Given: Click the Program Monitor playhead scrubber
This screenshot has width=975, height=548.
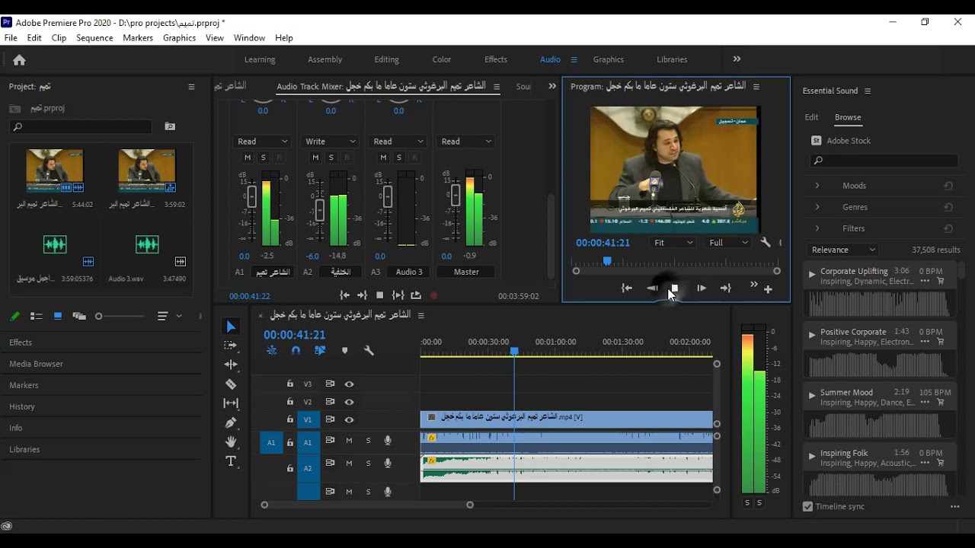Looking at the screenshot, I should (607, 261).
